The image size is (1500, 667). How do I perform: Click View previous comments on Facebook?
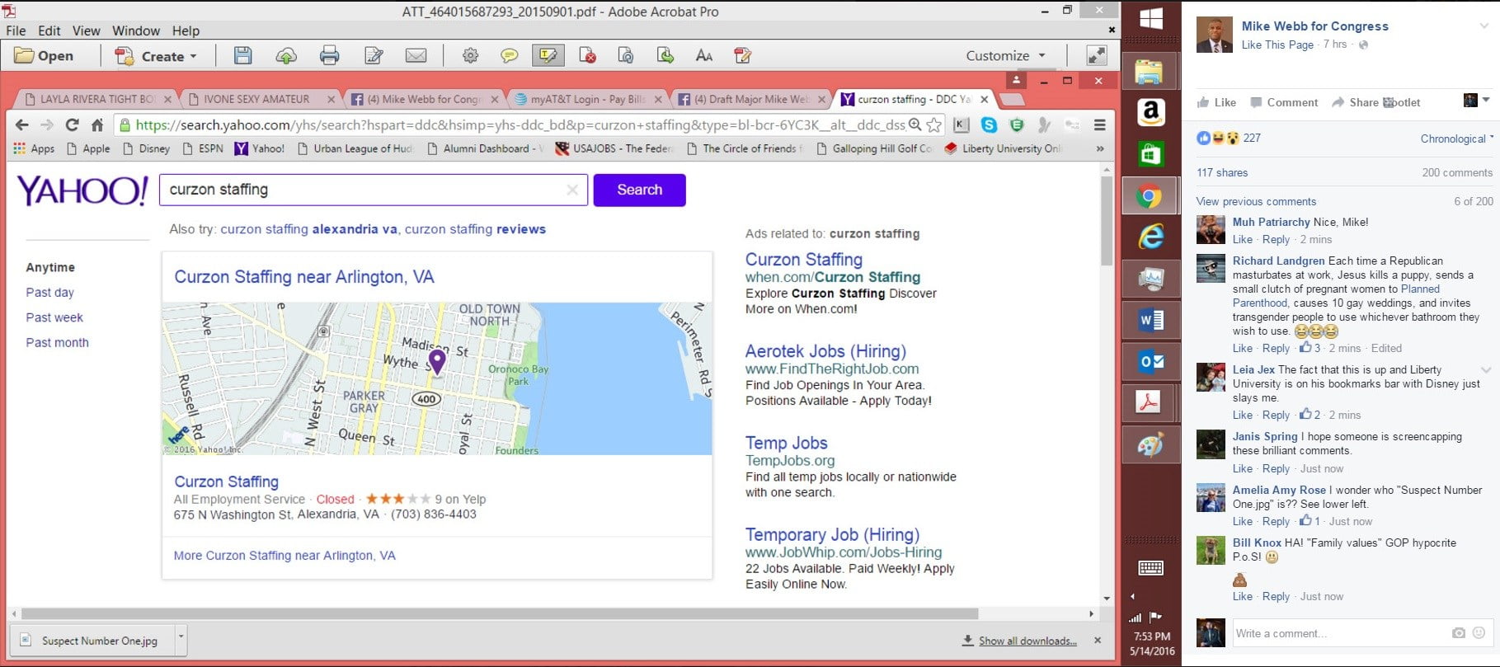pos(1256,201)
